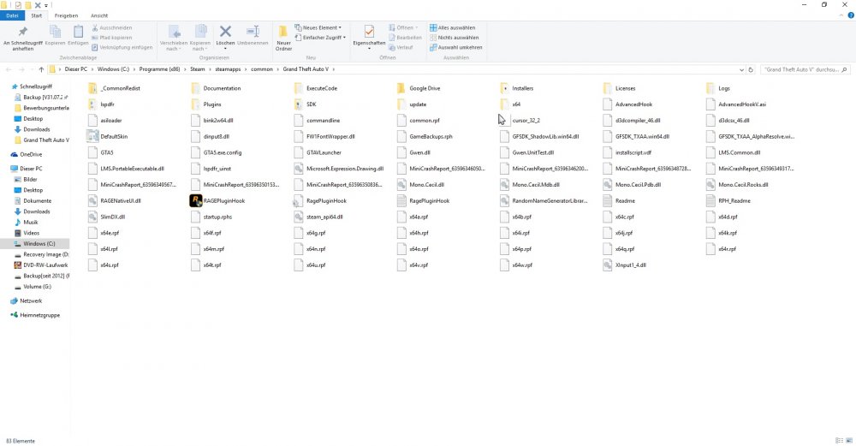
Task: Select the GTAVLauncher file
Action: [318, 153]
